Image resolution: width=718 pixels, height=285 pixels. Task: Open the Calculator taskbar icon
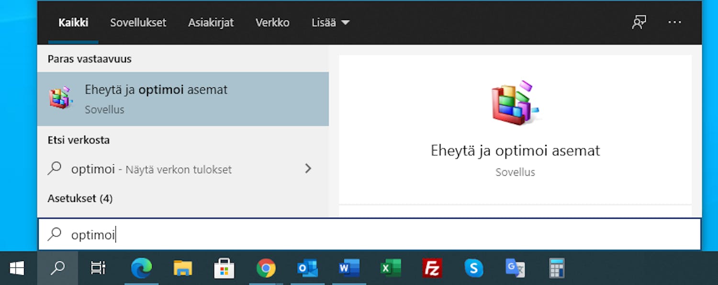557,268
